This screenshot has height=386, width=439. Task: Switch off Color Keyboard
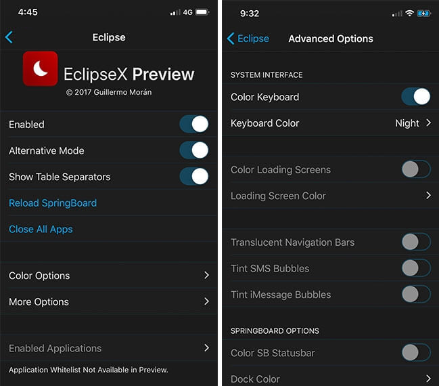(416, 97)
